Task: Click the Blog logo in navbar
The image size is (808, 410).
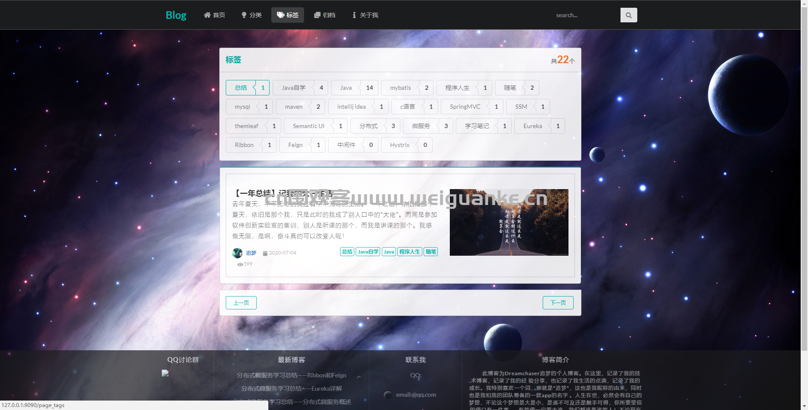Action: [x=176, y=15]
